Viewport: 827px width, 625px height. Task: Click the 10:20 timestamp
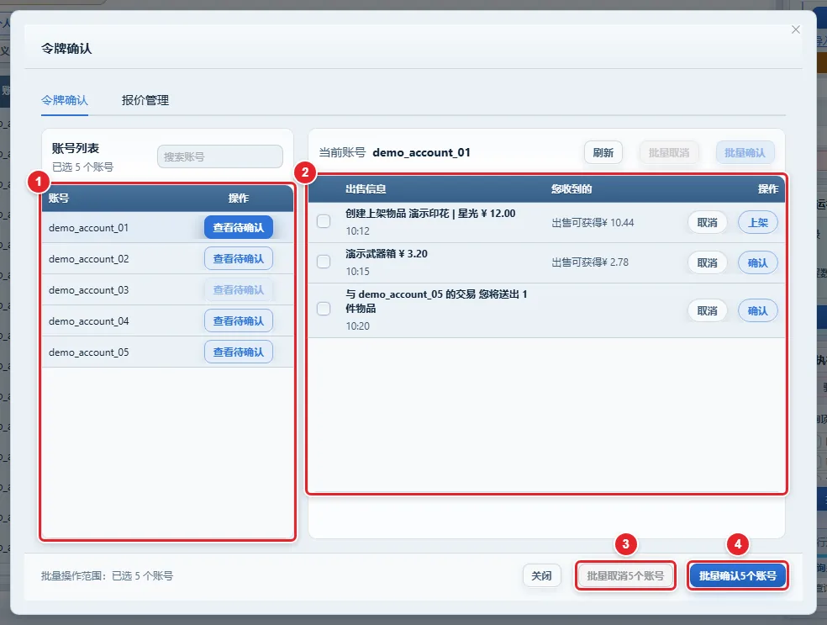pyautogui.click(x=357, y=326)
